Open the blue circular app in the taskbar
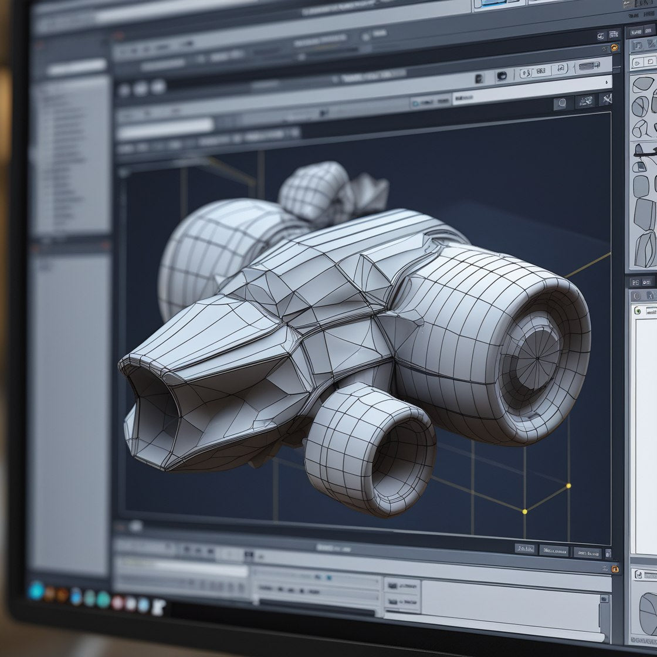 (x=36, y=591)
